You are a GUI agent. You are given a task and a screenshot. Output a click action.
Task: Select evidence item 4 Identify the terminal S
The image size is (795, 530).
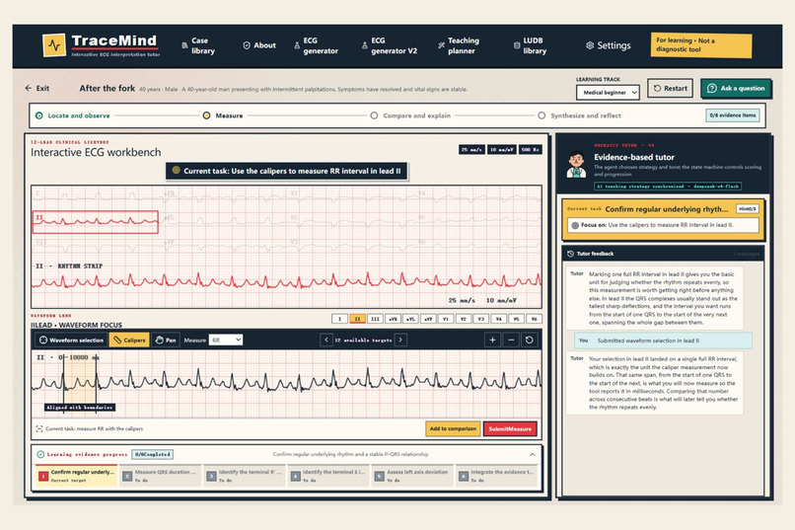click(x=328, y=476)
